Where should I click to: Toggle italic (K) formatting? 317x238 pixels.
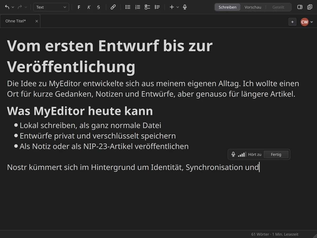89,7
